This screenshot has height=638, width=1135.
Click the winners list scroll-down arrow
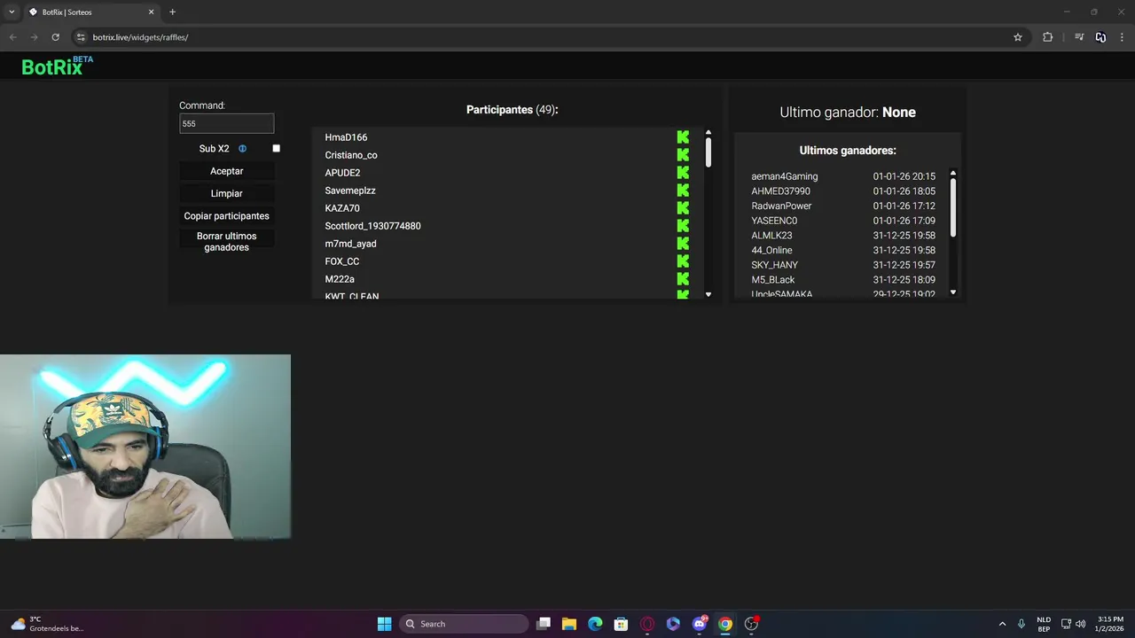(953, 292)
